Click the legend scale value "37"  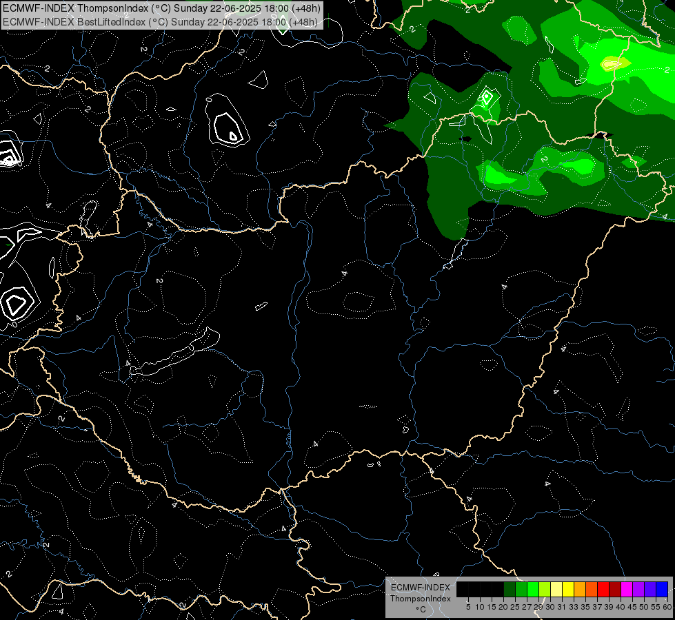click(598, 607)
